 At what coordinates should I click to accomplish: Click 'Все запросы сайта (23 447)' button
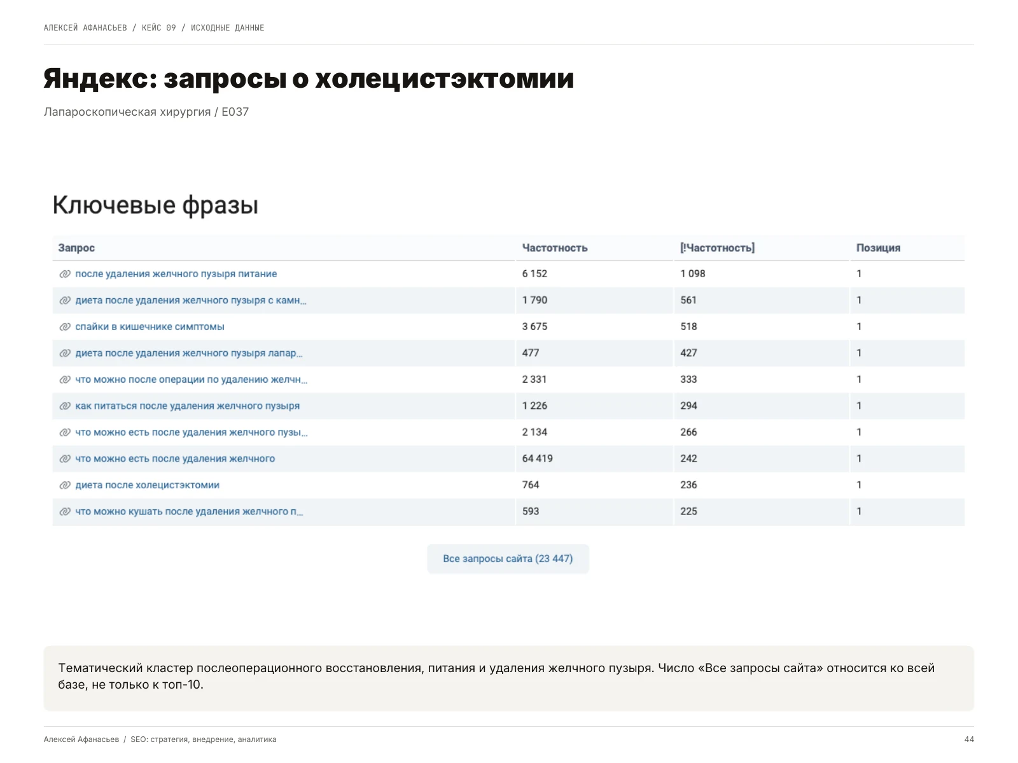(508, 559)
